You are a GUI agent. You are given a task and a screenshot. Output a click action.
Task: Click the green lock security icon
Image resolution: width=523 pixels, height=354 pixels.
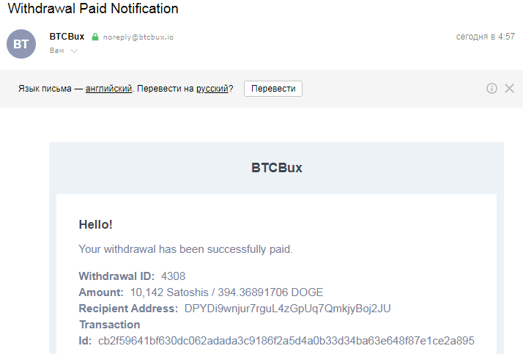click(x=94, y=37)
